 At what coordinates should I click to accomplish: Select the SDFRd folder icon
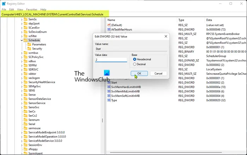pos(25,65)
